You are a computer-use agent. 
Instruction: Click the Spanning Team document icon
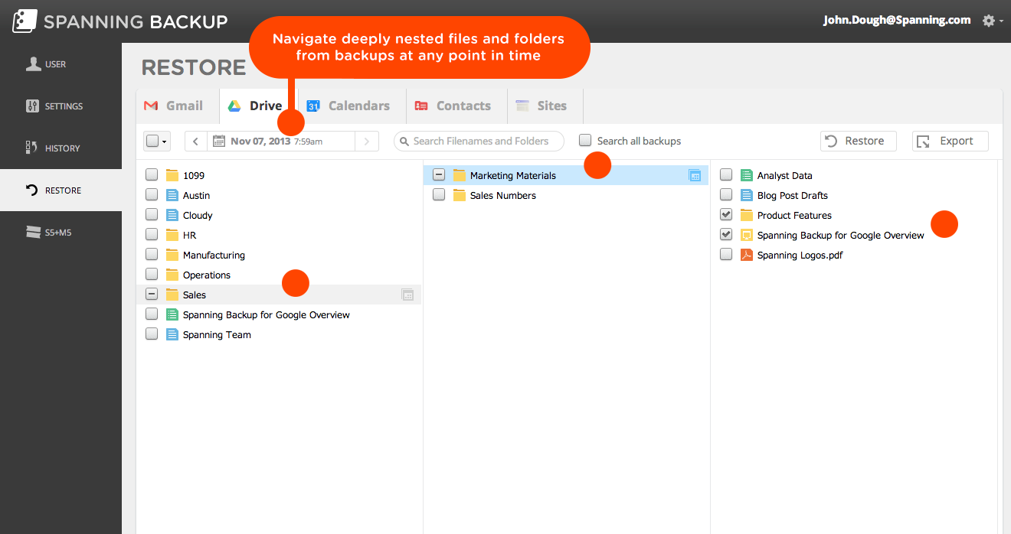172,334
